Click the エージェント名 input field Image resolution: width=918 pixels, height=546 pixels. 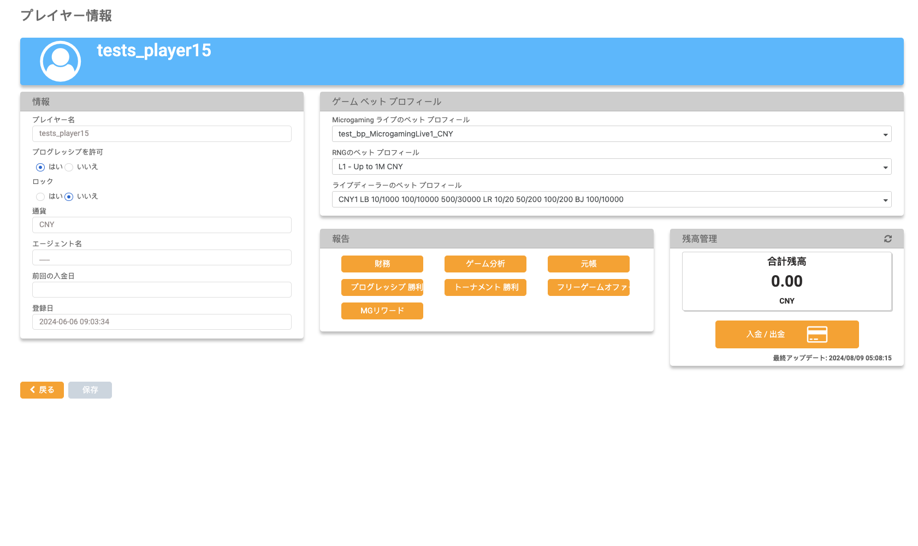(162, 257)
